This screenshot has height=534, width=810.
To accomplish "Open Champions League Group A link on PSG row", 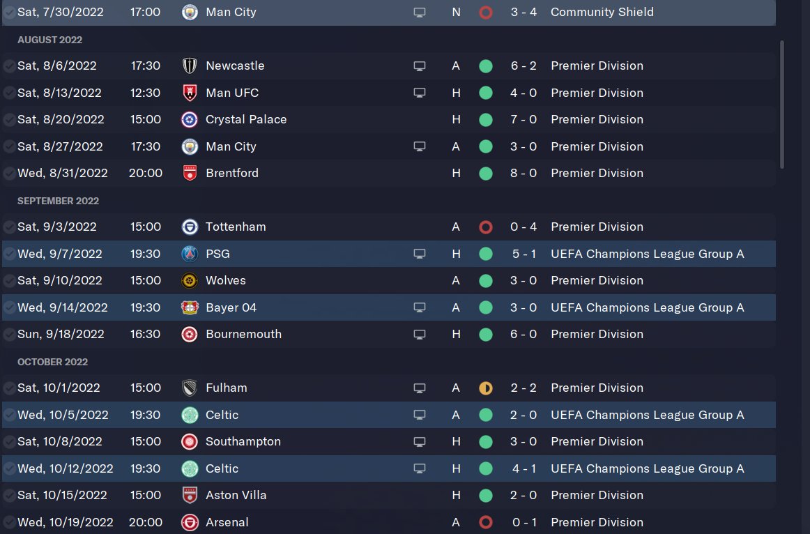I will pyautogui.click(x=647, y=254).
